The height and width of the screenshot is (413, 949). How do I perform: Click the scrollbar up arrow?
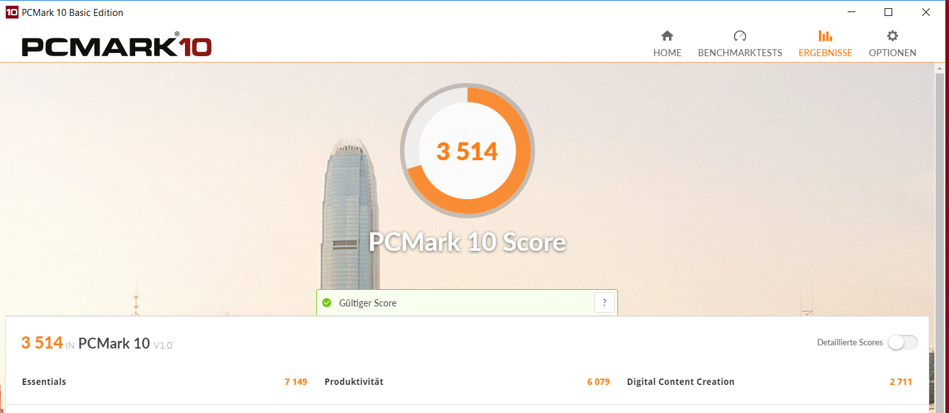[939, 68]
